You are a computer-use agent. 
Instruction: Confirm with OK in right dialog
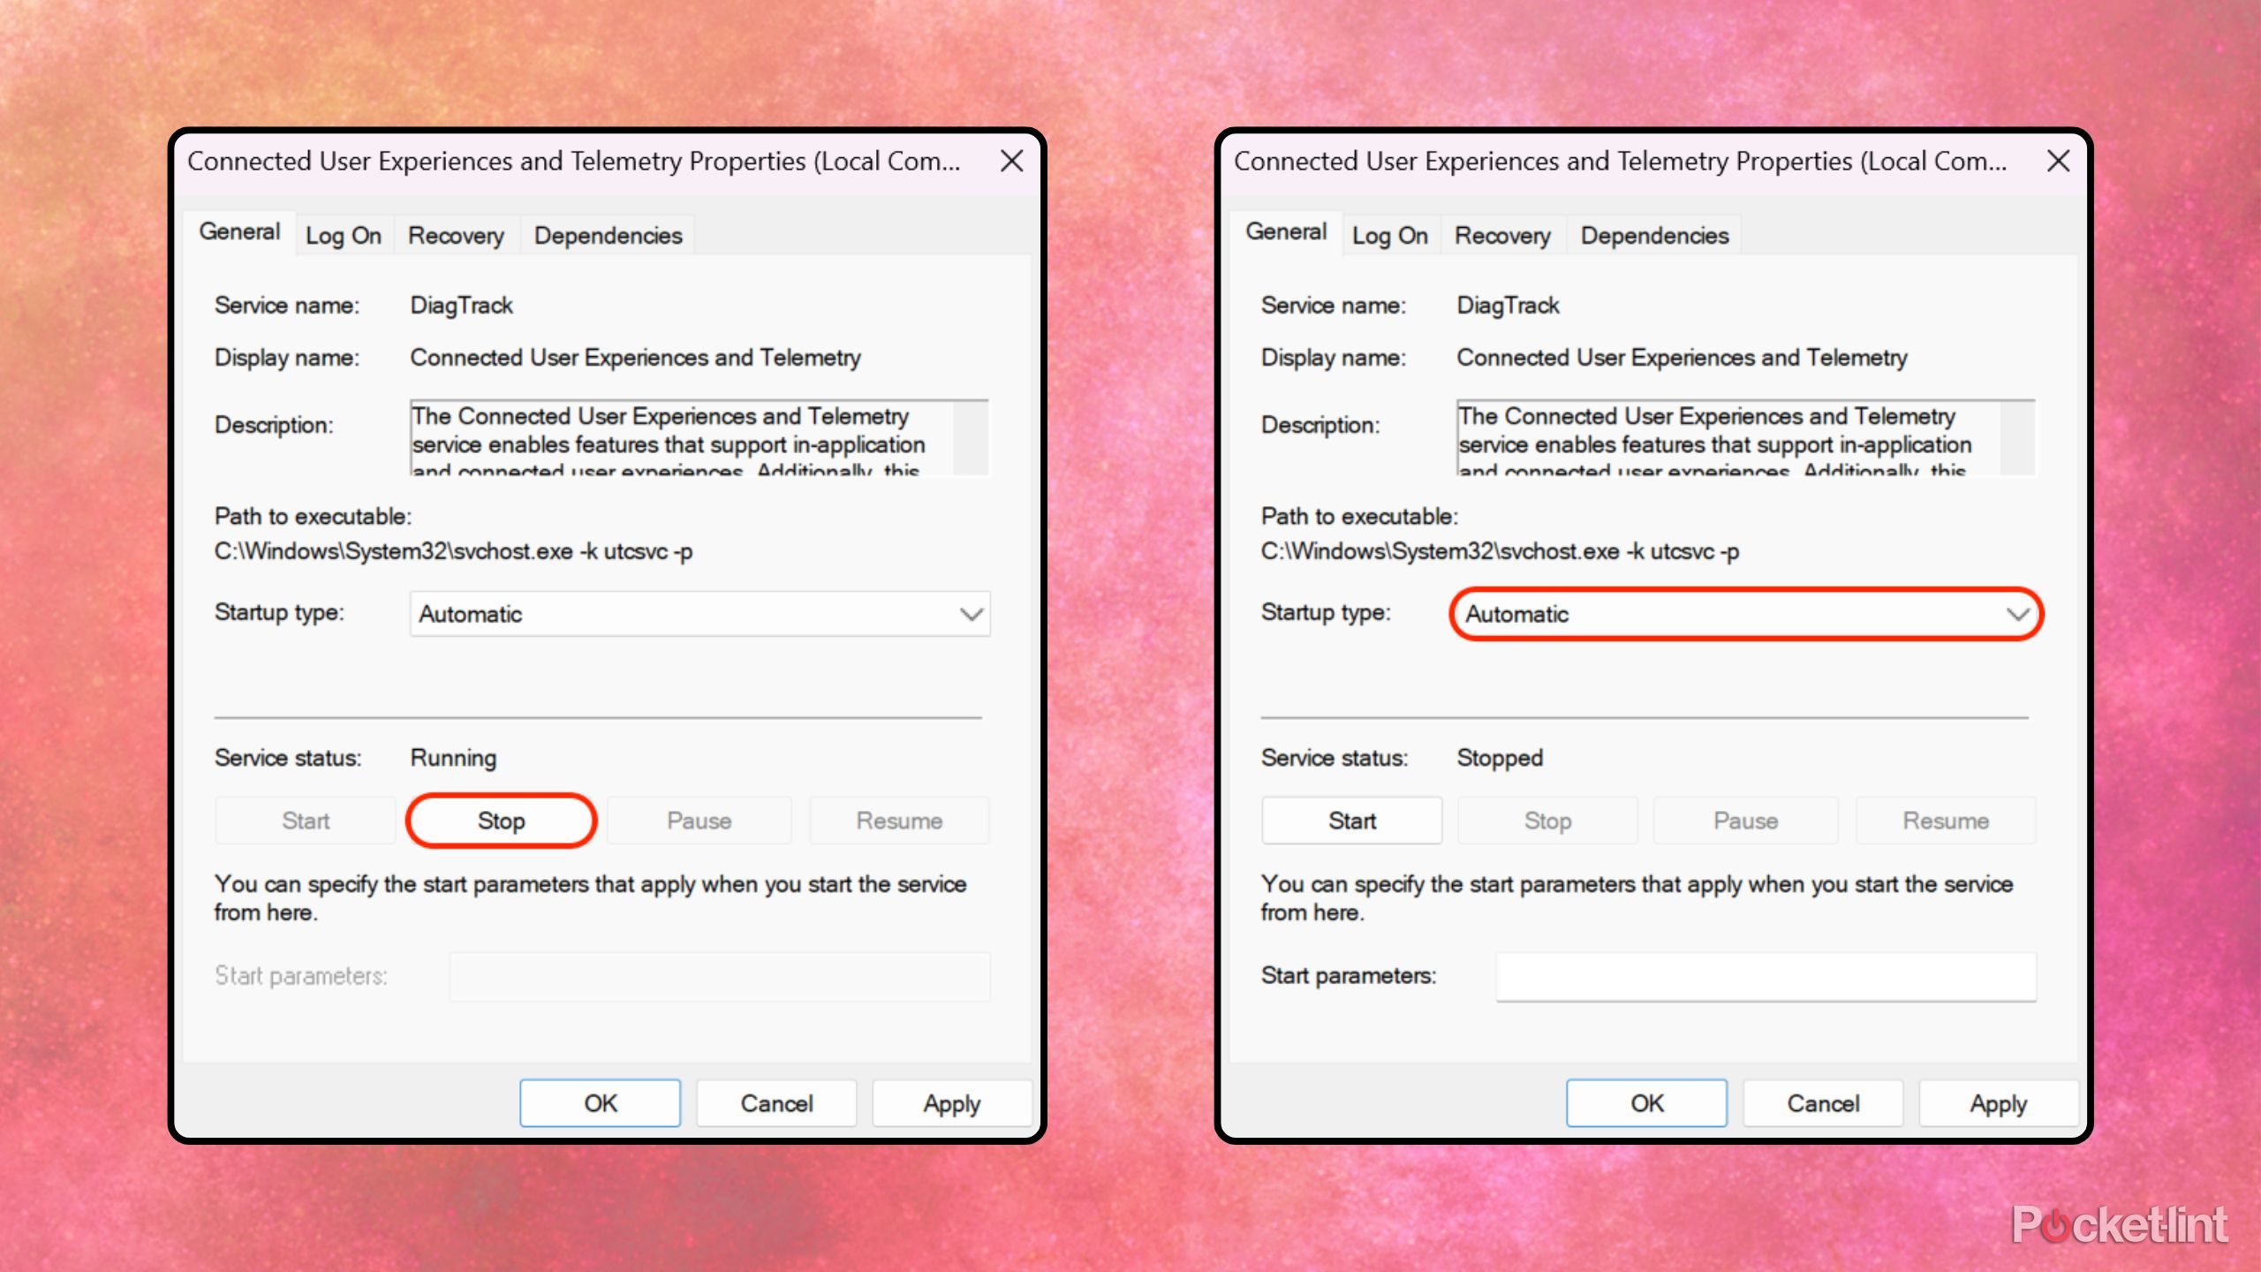coord(1647,1103)
